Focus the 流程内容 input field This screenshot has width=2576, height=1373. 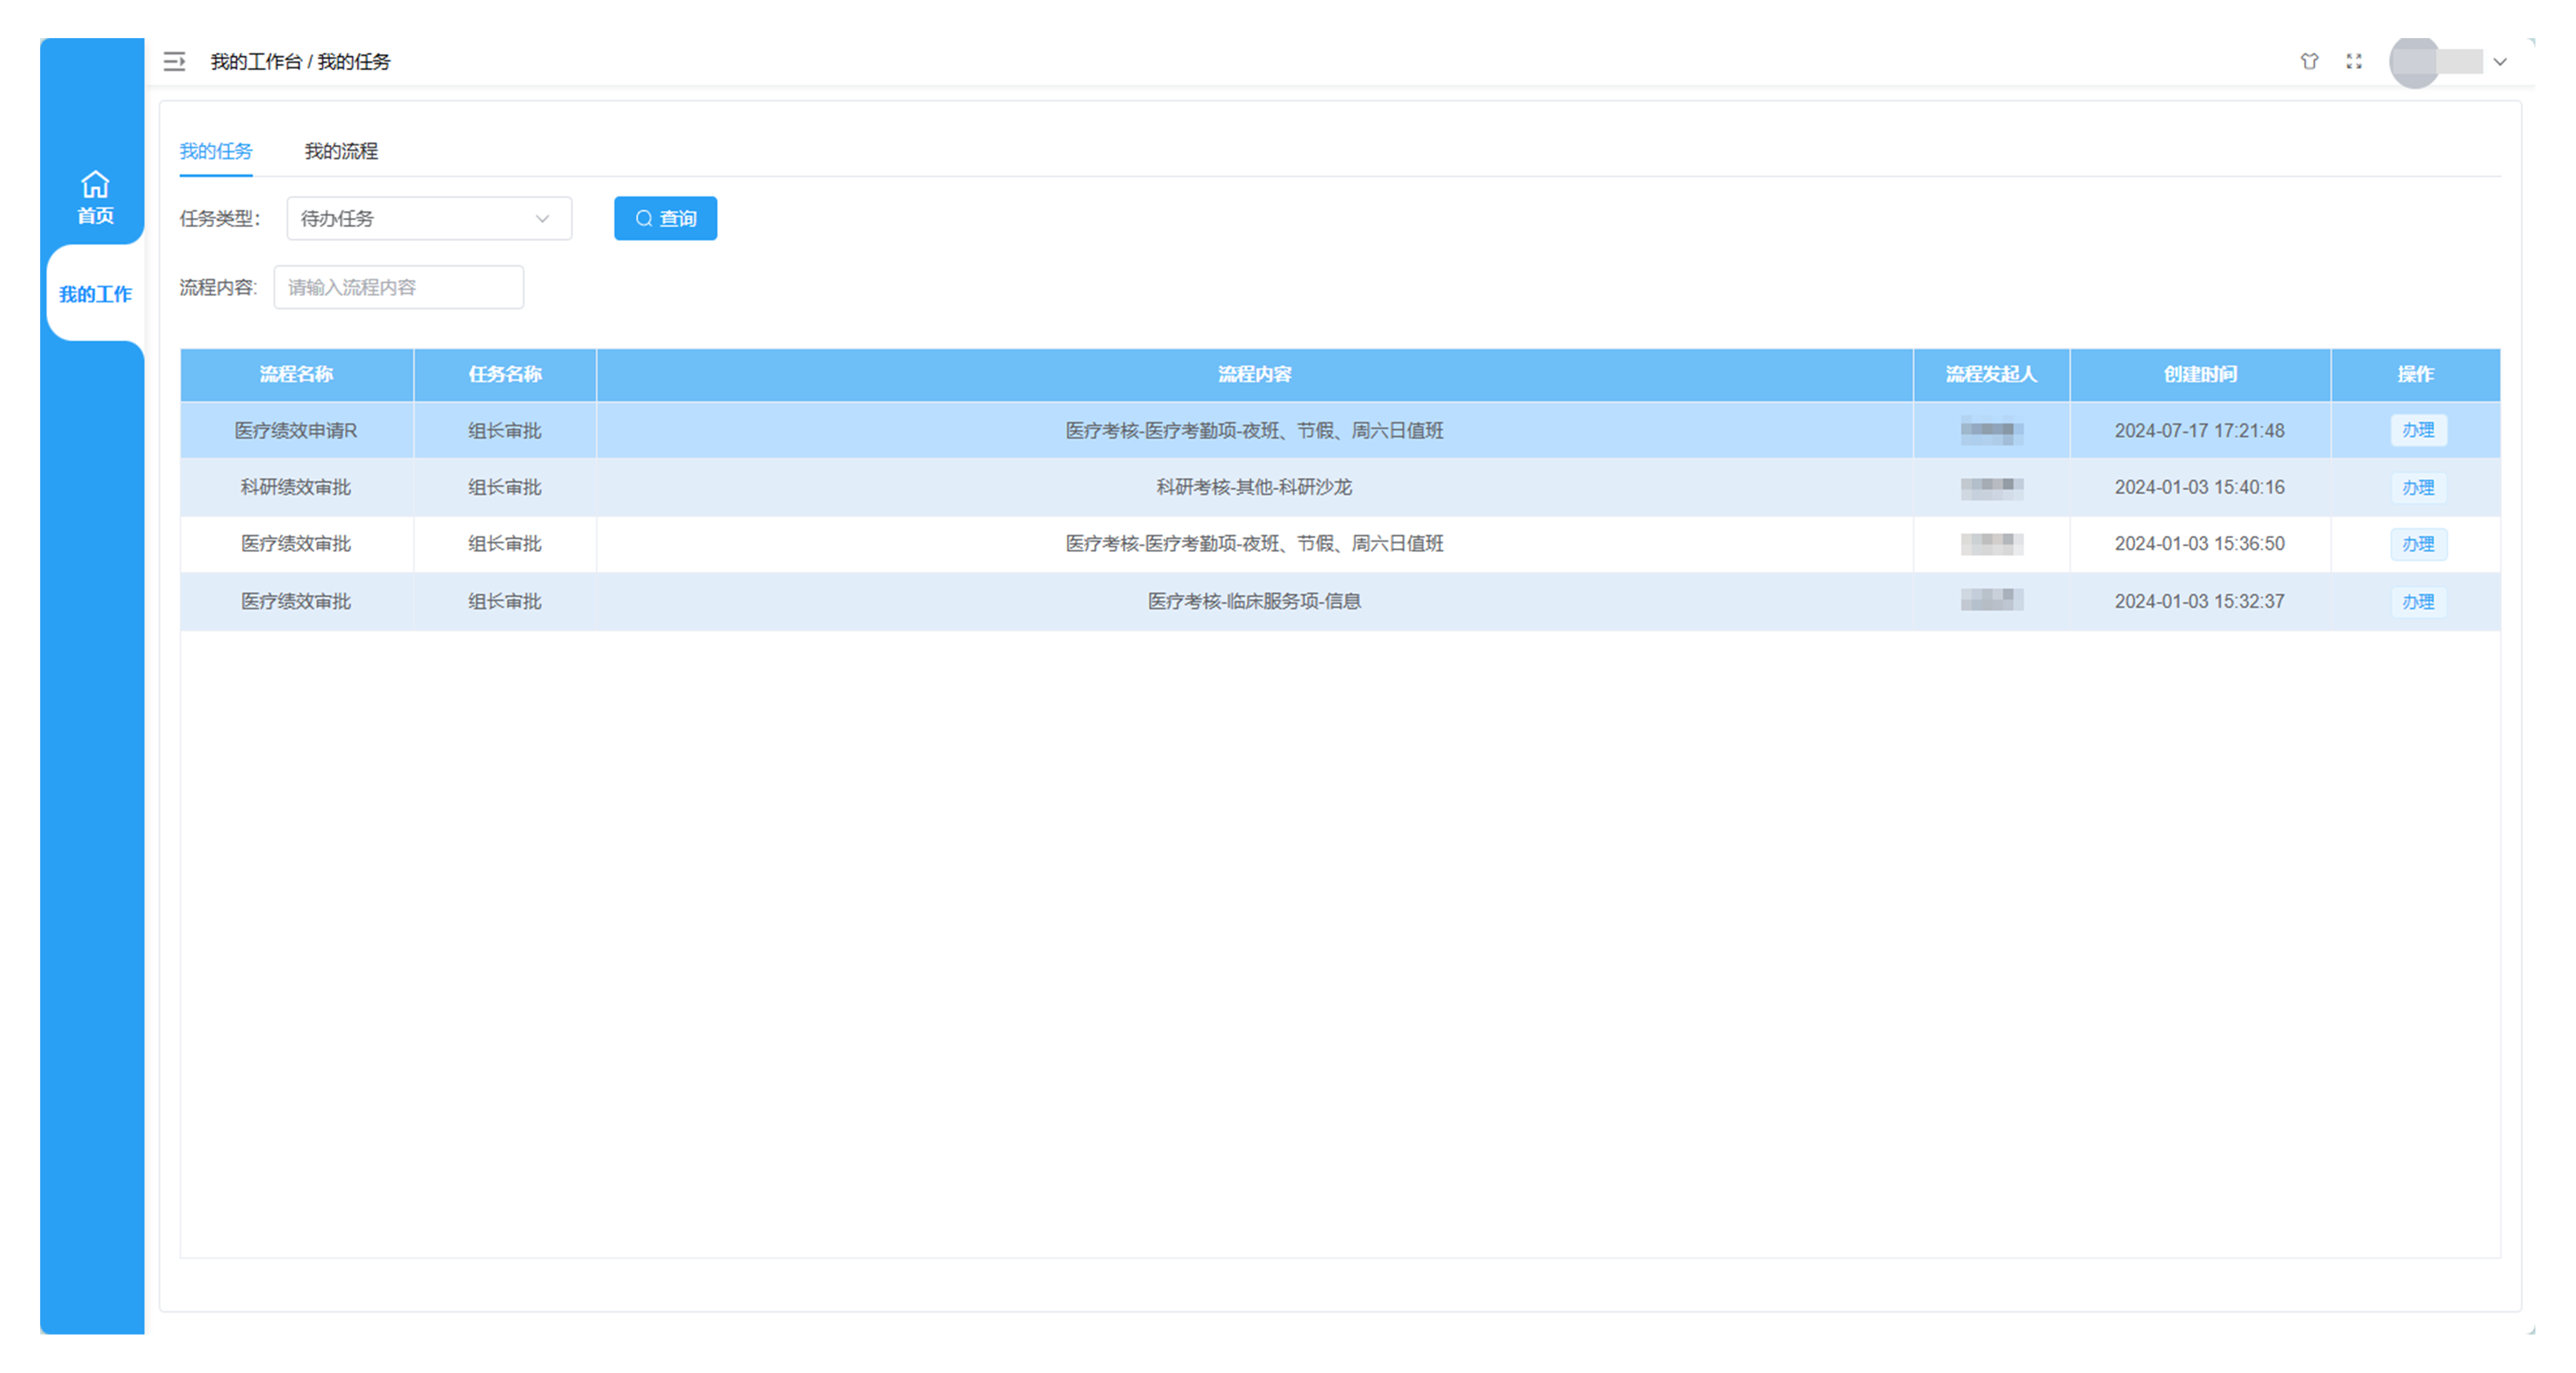click(398, 287)
